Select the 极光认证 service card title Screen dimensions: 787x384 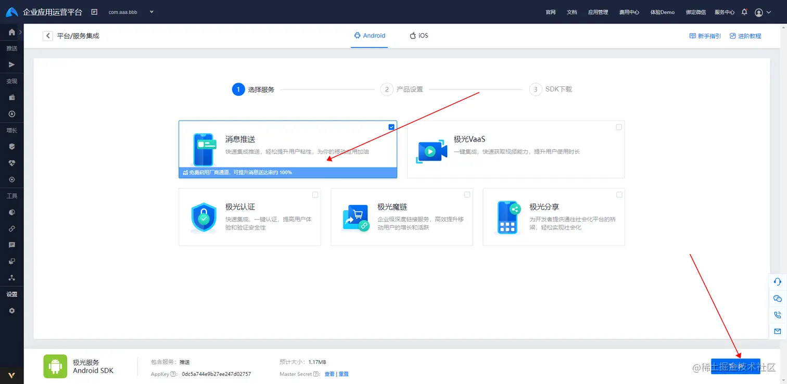tap(240, 207)
